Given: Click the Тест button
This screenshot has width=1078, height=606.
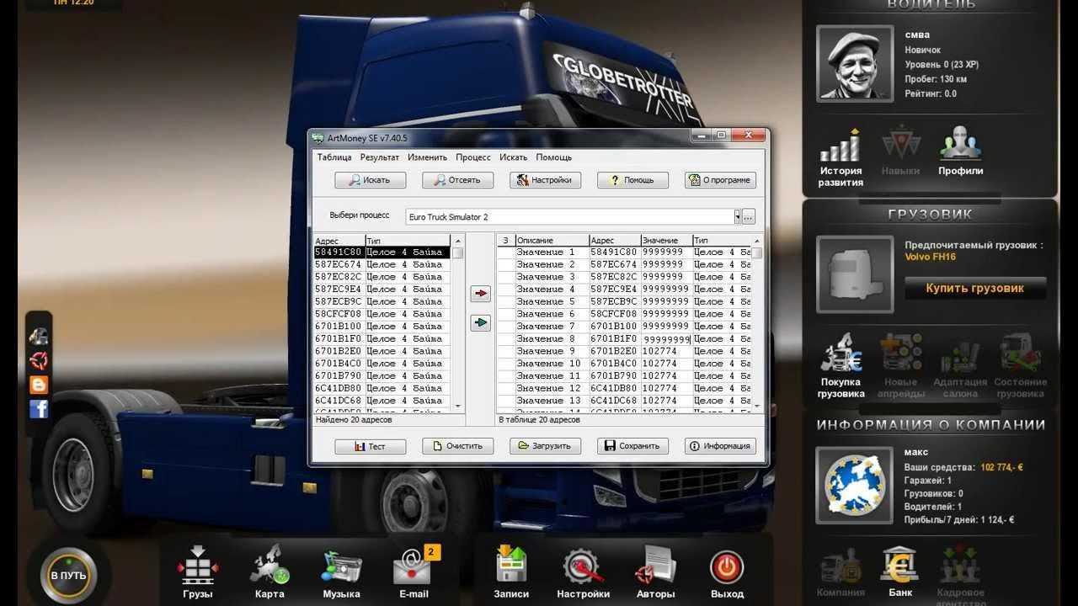Looking at the screenshot, I should [x=370, y=446].
